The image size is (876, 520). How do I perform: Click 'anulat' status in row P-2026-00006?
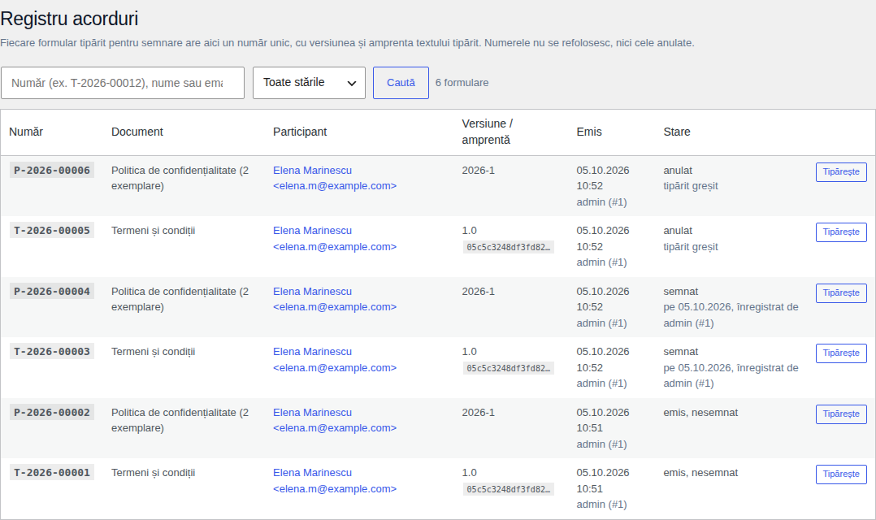(678, 171)
